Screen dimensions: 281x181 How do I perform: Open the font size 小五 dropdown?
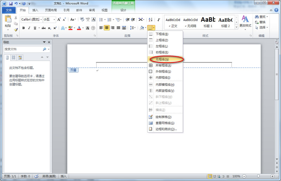[54, 20]
